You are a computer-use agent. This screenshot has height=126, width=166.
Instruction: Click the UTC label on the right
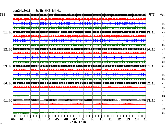pos(152,15)
